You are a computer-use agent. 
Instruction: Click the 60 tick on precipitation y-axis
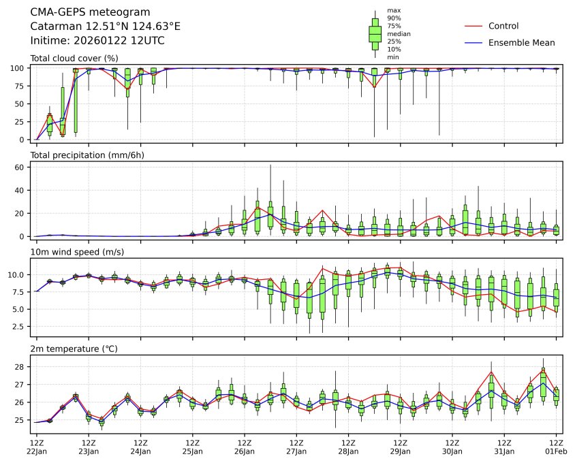20,167
